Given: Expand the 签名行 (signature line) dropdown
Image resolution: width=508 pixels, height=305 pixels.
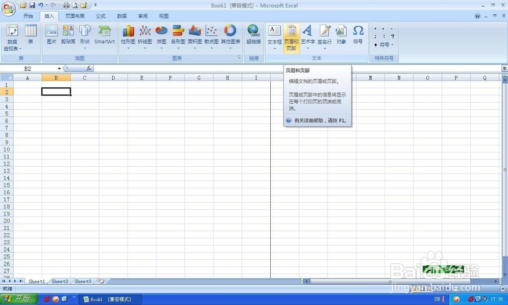Looking at the screenshot, I should tap(325, 49).
